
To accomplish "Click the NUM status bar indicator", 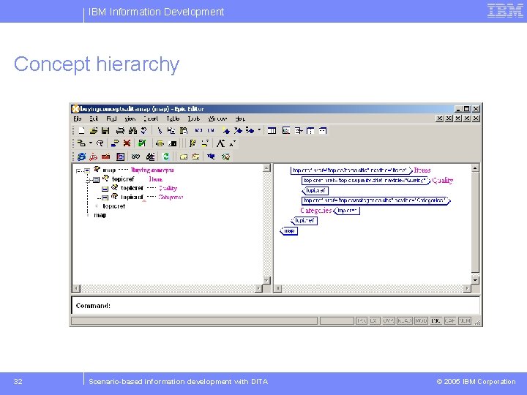I will (x=465, y=321).
